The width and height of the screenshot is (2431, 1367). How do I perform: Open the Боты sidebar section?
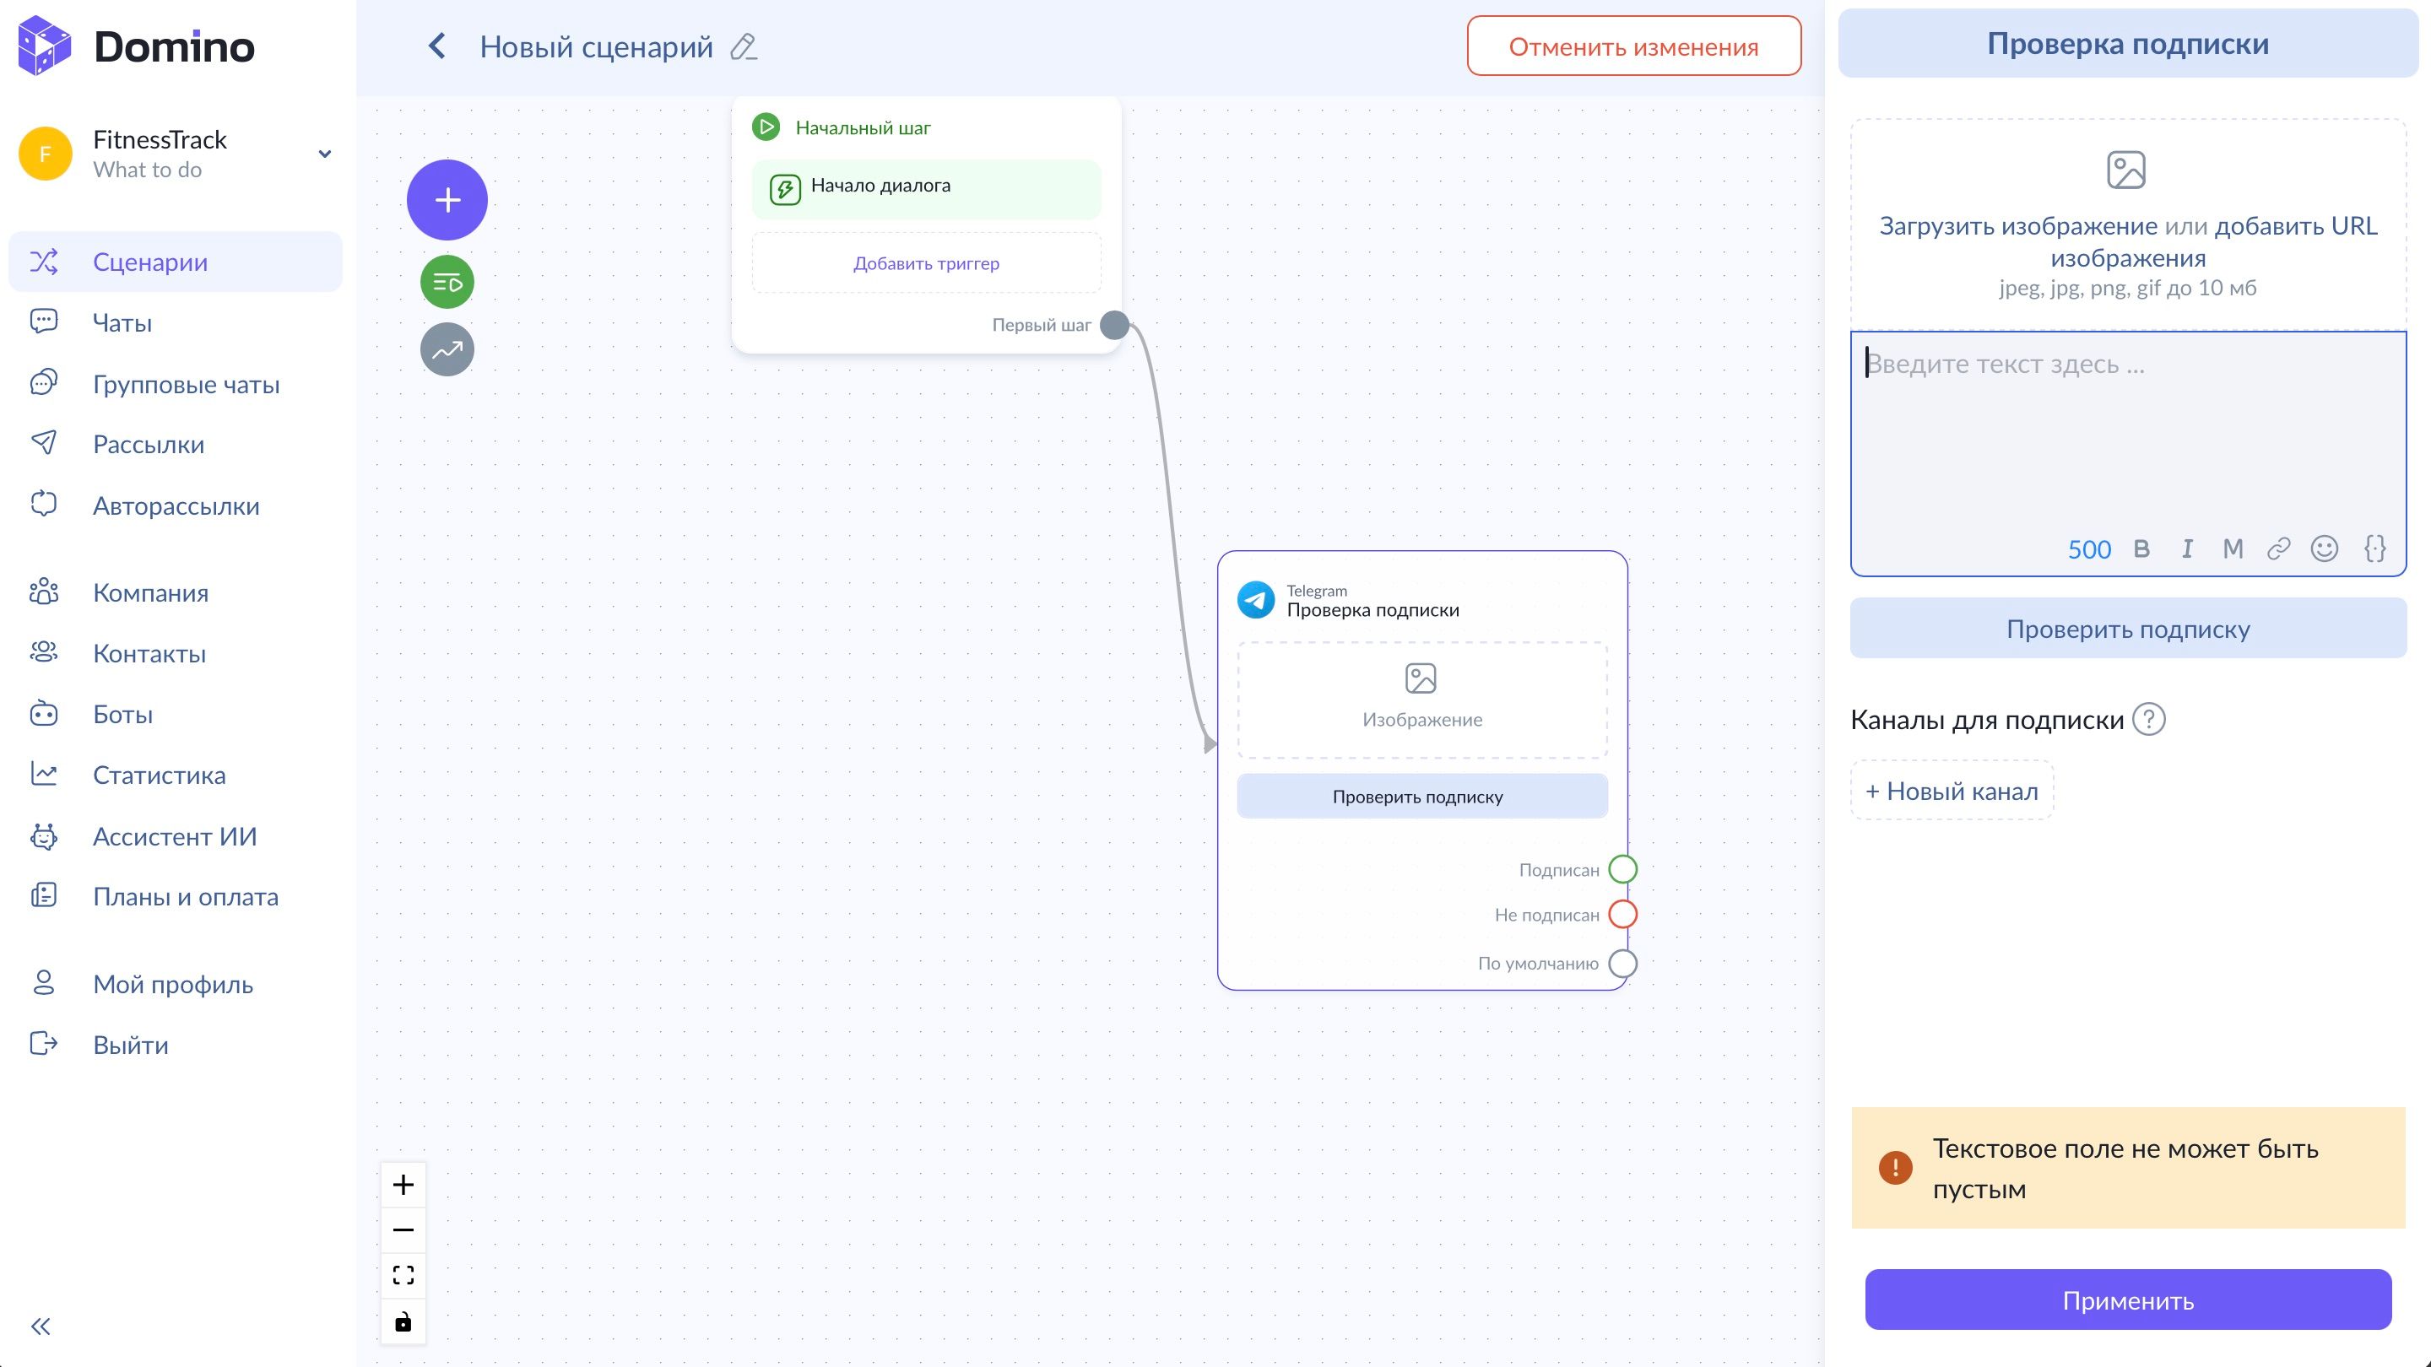click(122, 714)
